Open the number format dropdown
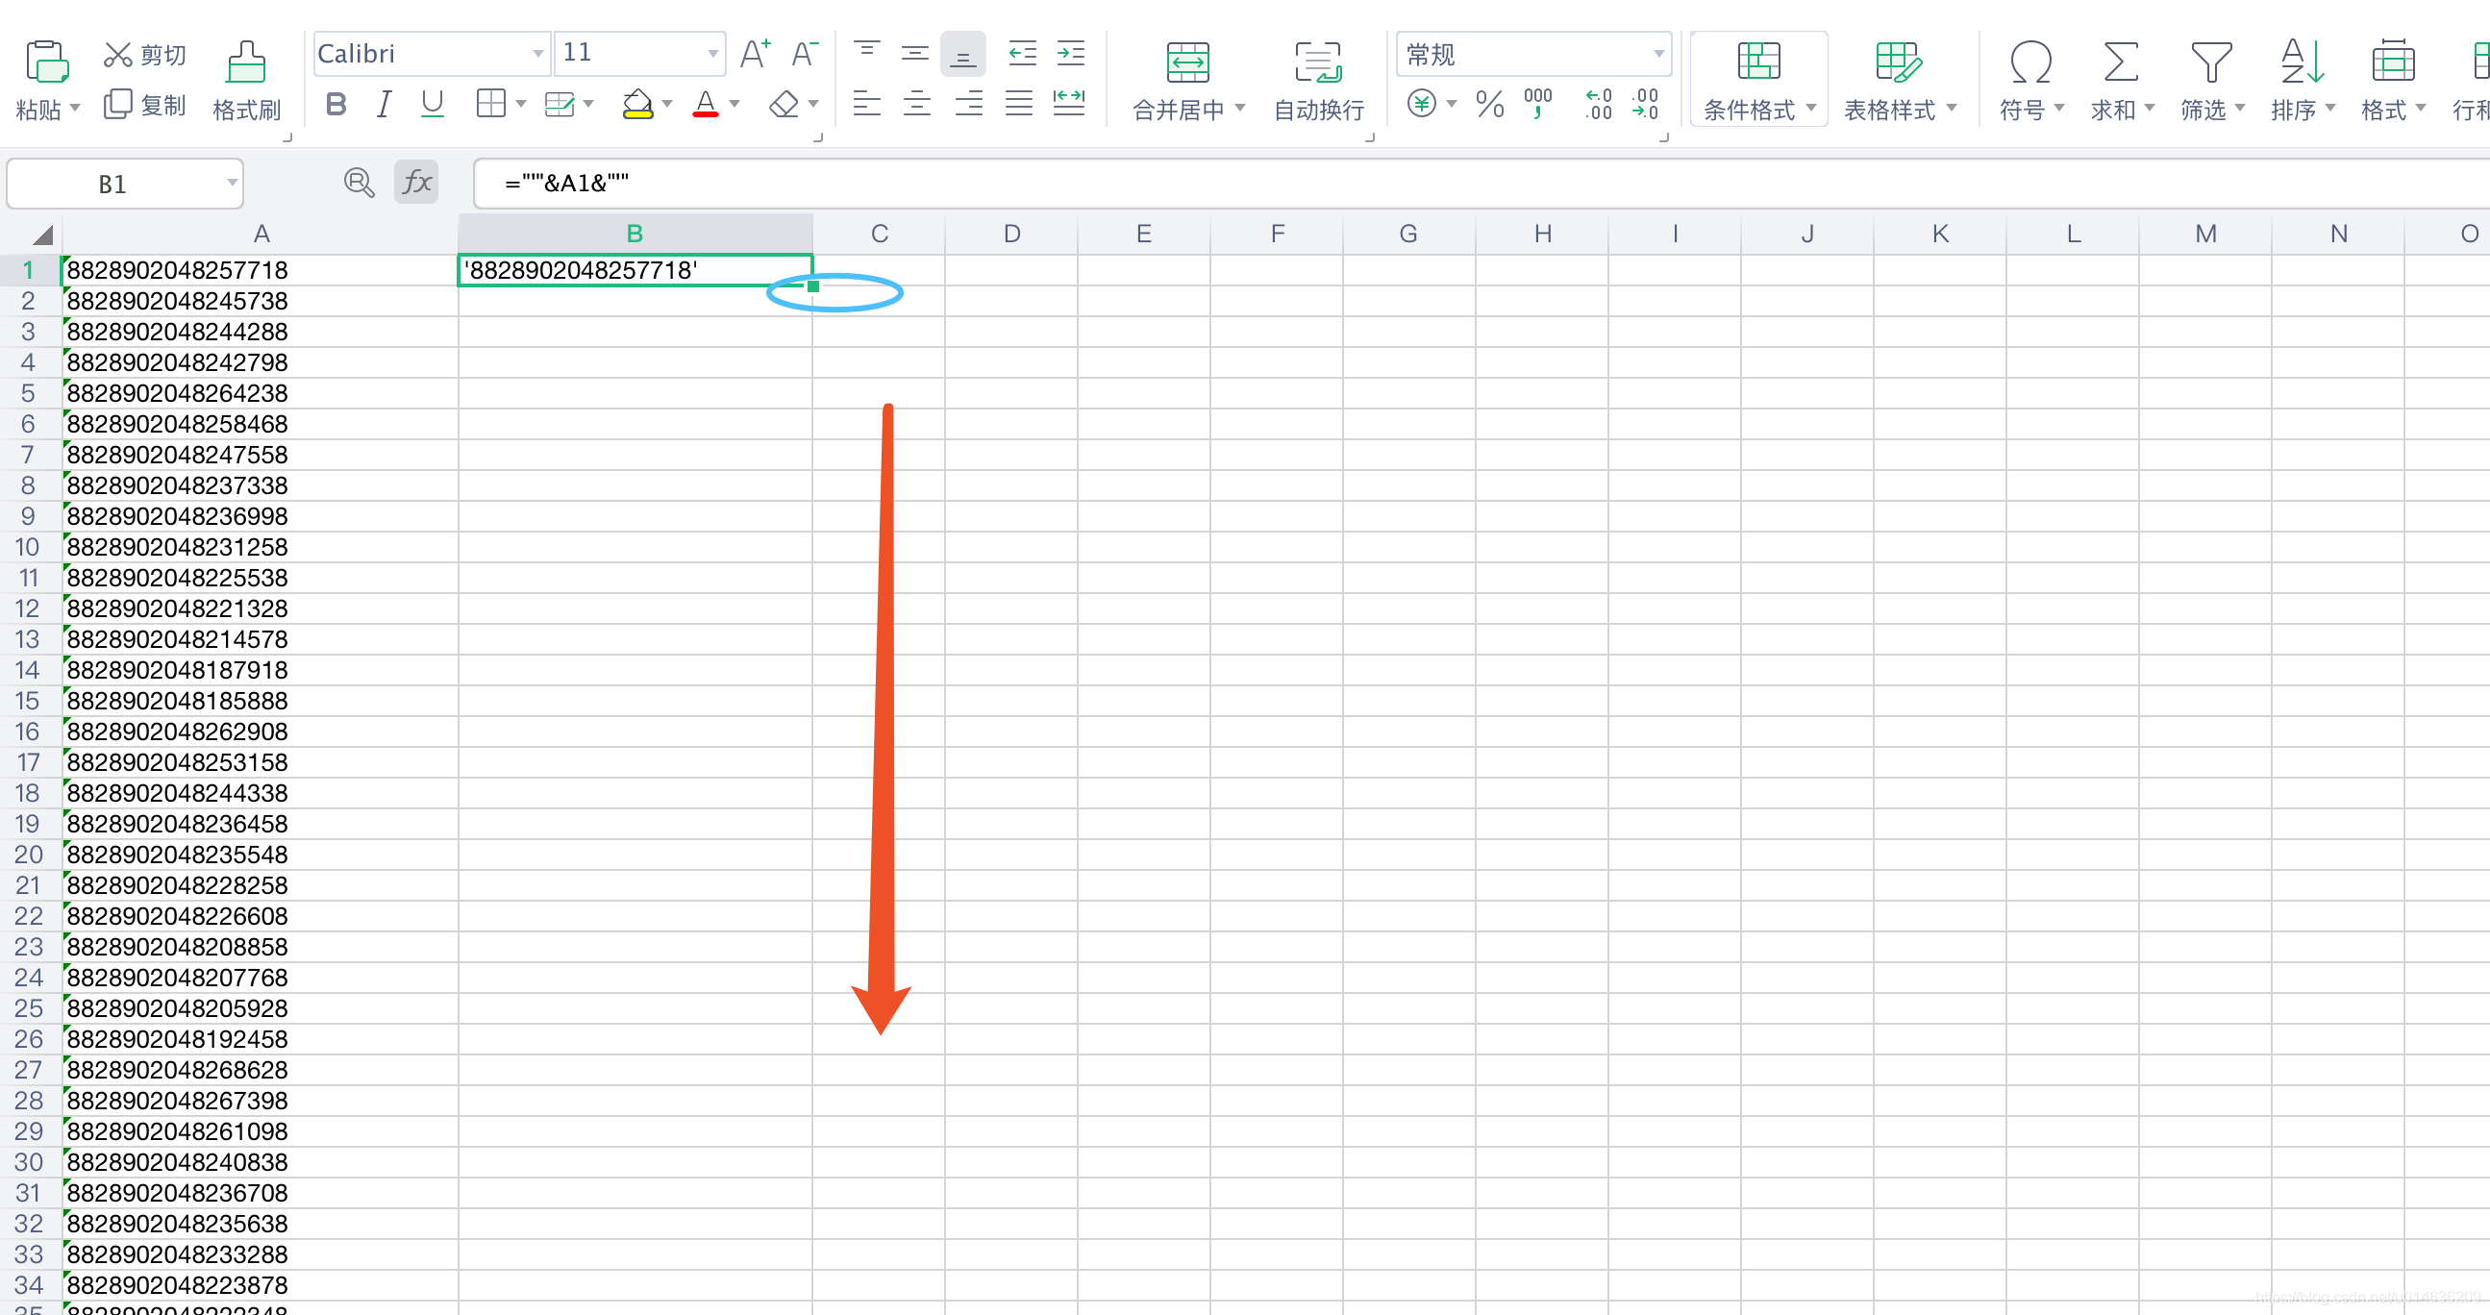 point(1657,54)
